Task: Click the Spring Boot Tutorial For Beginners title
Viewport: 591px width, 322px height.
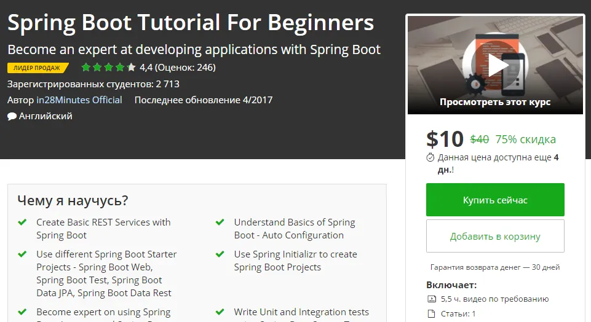Action: (191, 23)
